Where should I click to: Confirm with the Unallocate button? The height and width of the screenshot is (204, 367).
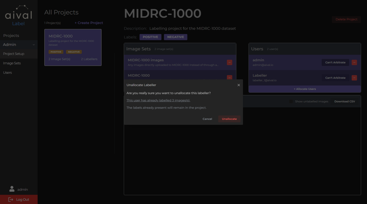[x=229, y=119]
